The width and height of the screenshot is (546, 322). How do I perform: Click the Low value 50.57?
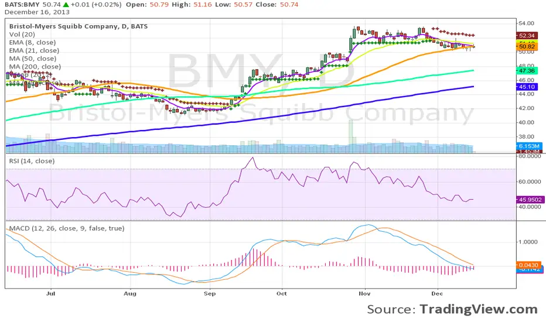(243, 5)
